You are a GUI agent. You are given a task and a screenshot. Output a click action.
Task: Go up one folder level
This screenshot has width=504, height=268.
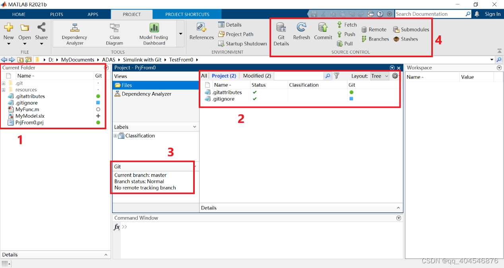pyautogui.click(x=20, y=60)
